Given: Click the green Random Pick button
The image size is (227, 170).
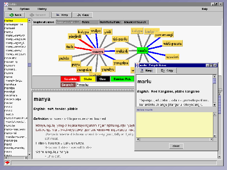Looking at the screenshot, I should pos(122,79).
